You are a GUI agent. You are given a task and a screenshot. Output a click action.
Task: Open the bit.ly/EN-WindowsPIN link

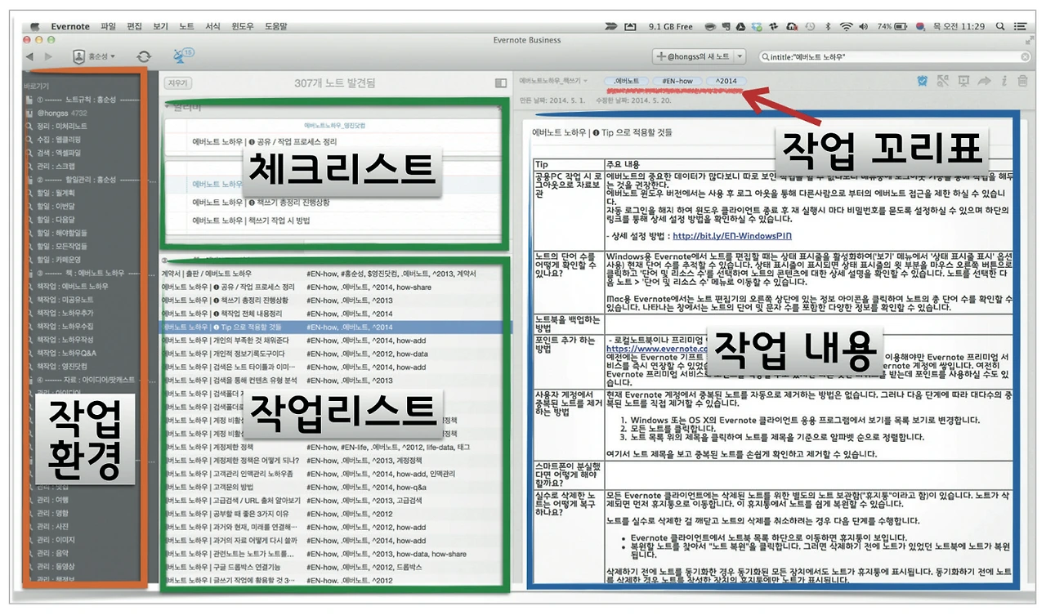tap(731, 236)
